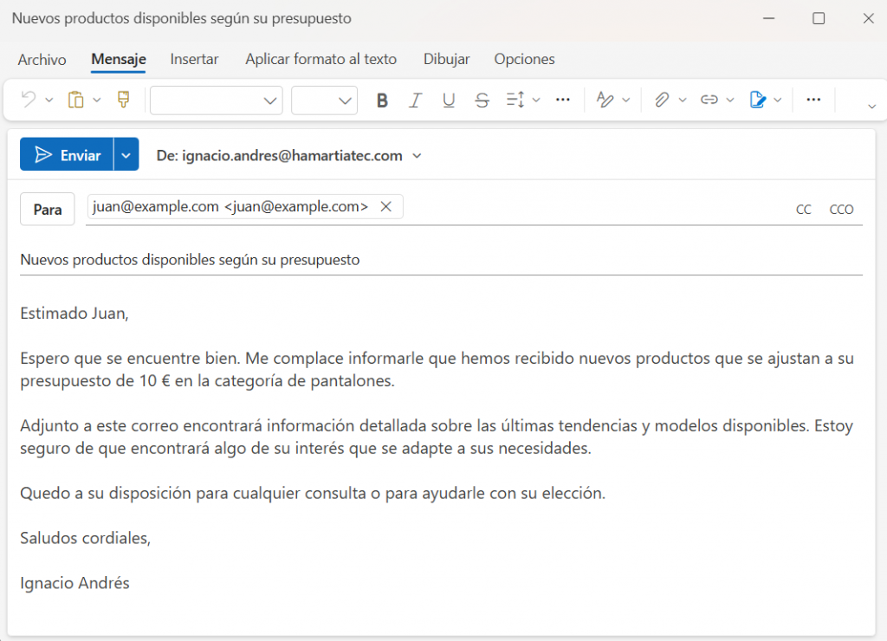
Task: Select the Format Painter brush icon
Action: click(x=123, y=100)
